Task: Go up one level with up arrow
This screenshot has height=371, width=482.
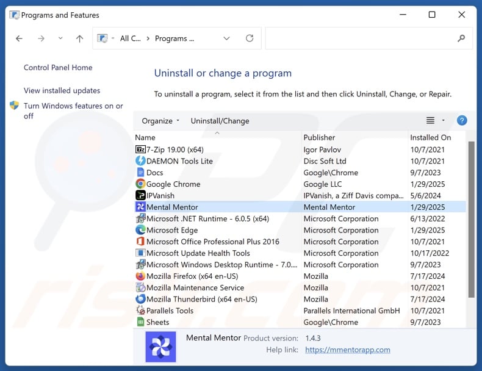Action: 79,38
